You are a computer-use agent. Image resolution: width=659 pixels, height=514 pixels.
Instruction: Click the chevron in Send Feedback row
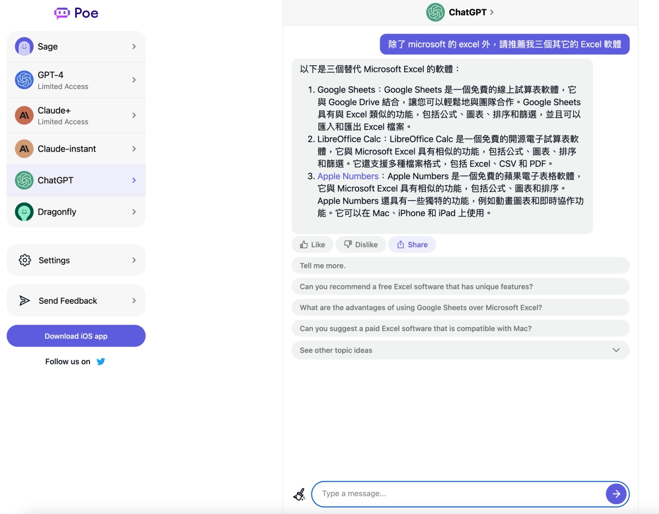coord(134,300)
